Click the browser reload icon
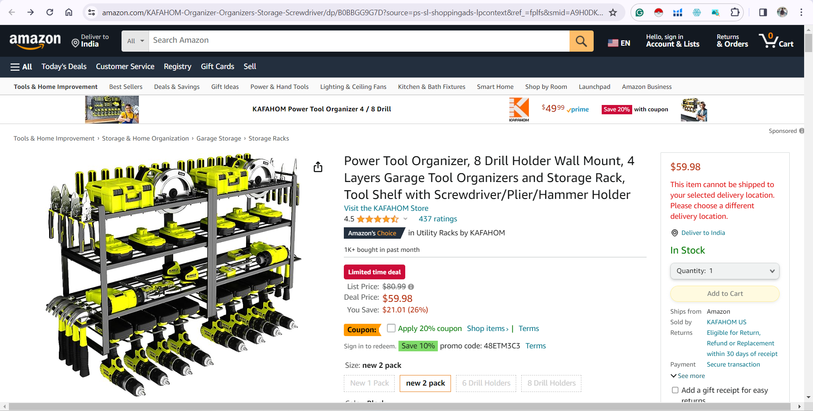Image resolution: width=813 pixels, height=411 pixels. coord(50,12)
